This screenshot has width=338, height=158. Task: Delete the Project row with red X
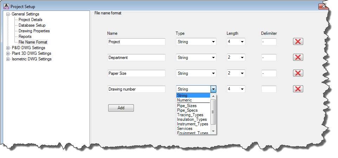[298, 41]
